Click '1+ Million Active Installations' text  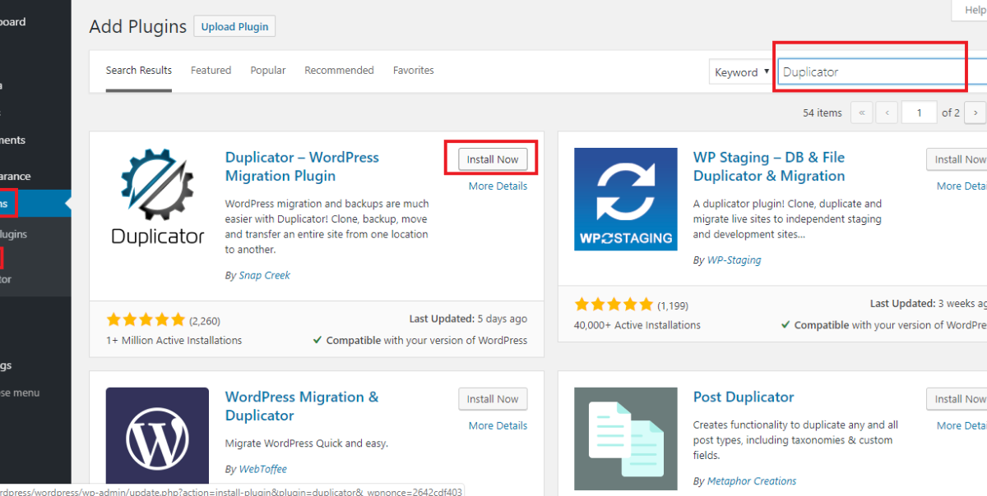tap(174, 340)
